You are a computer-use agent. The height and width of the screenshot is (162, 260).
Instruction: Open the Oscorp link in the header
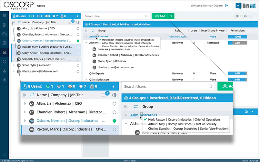pyautogui.click(x=41, y=6)
